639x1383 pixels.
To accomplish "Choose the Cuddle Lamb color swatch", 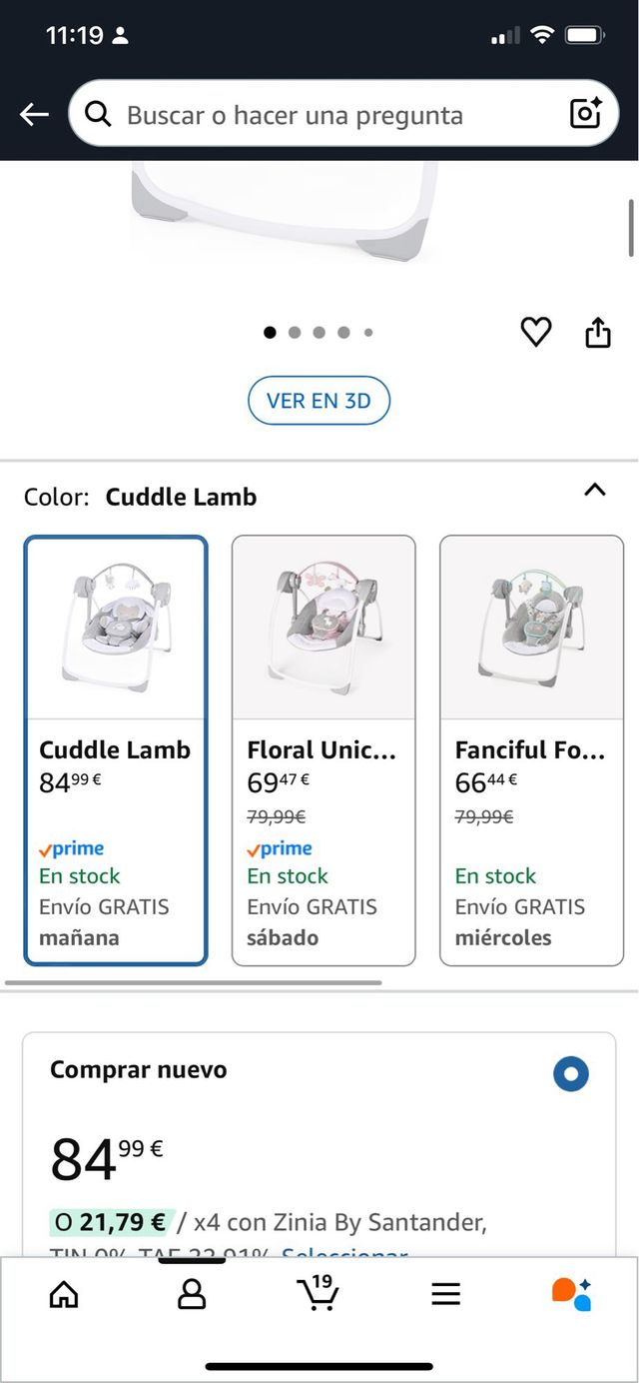I will click(116, 750).
